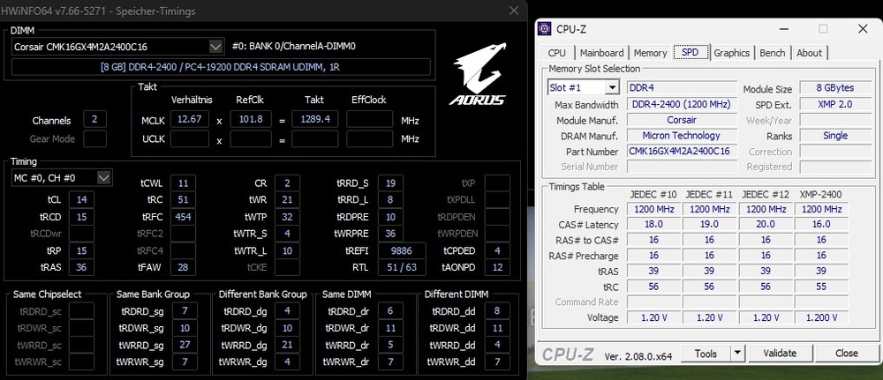Viewport: 883px width, 380px height.
Task: Click the Part Number CMK16GX4M2A2400C16 field
Action: click(682, 152)
